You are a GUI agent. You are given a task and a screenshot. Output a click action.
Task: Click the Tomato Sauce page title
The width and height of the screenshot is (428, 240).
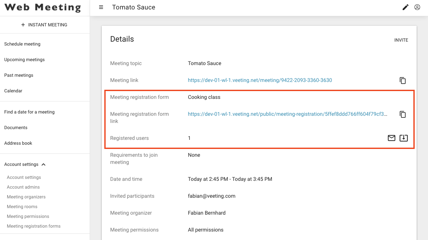(x=134, y=7)
